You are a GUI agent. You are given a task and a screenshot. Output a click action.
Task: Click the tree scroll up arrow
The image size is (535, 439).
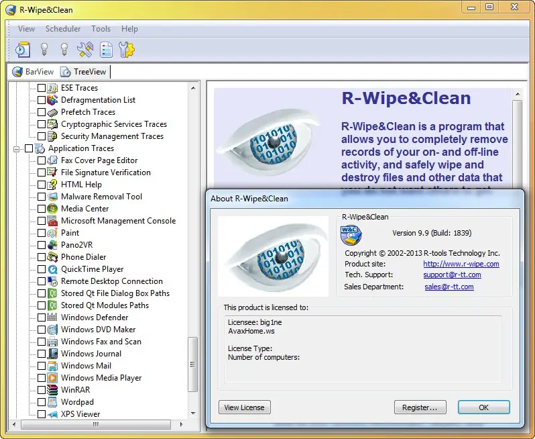(193, 88)
